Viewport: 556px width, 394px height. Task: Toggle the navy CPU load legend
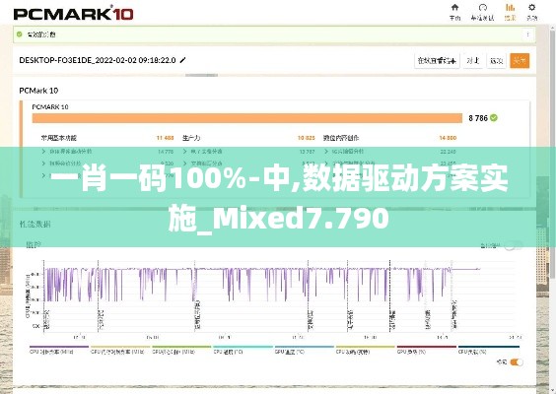coord(489,350)
